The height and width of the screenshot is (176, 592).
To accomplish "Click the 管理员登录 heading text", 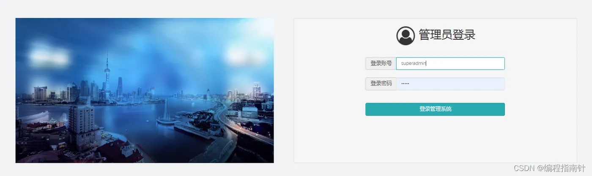I will [447, 35].
